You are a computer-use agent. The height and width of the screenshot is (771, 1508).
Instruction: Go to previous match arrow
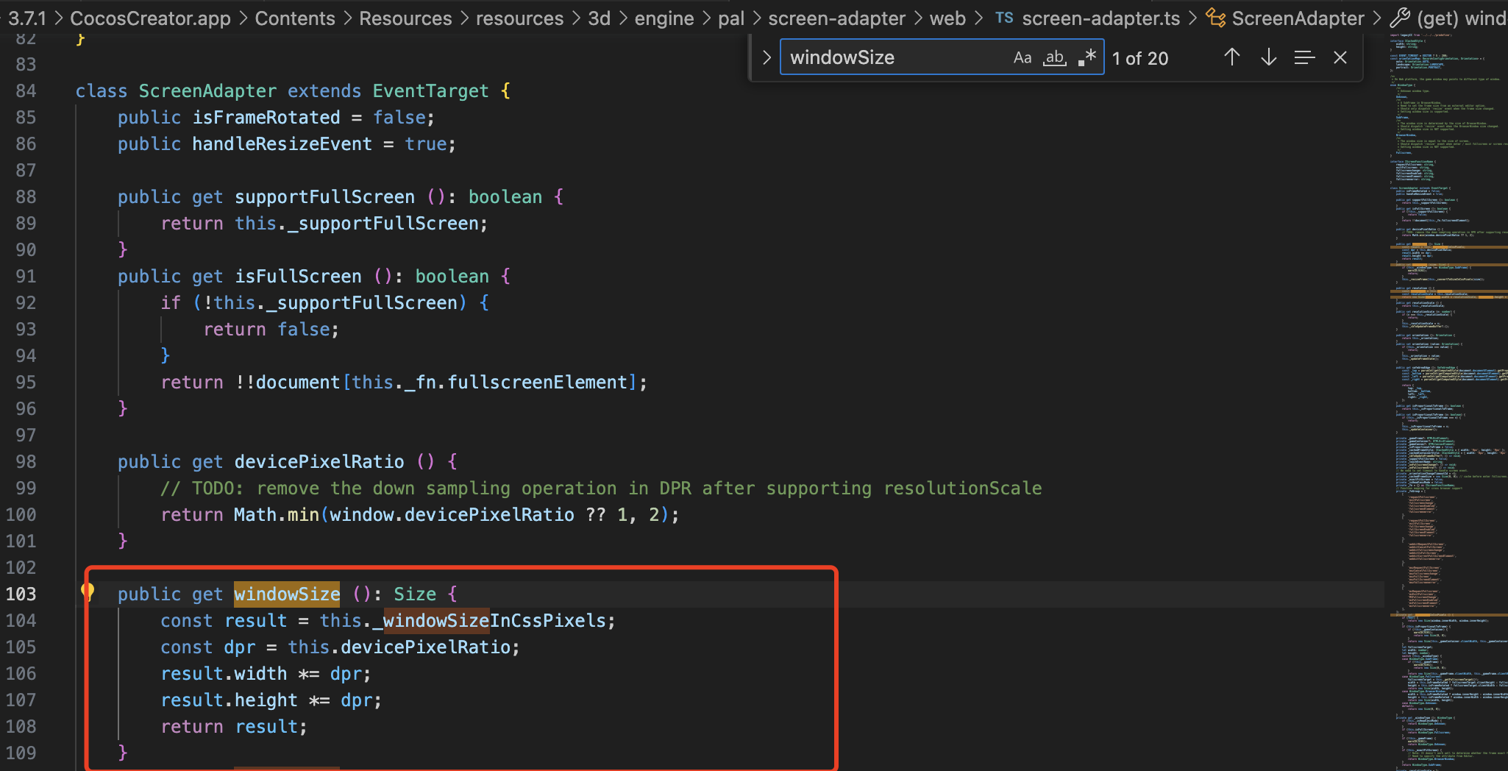coord(1232,57)
